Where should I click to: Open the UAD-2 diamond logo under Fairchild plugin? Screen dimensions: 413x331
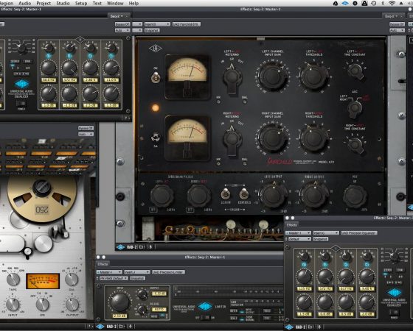pyautogui.click(x=121, y=247)
